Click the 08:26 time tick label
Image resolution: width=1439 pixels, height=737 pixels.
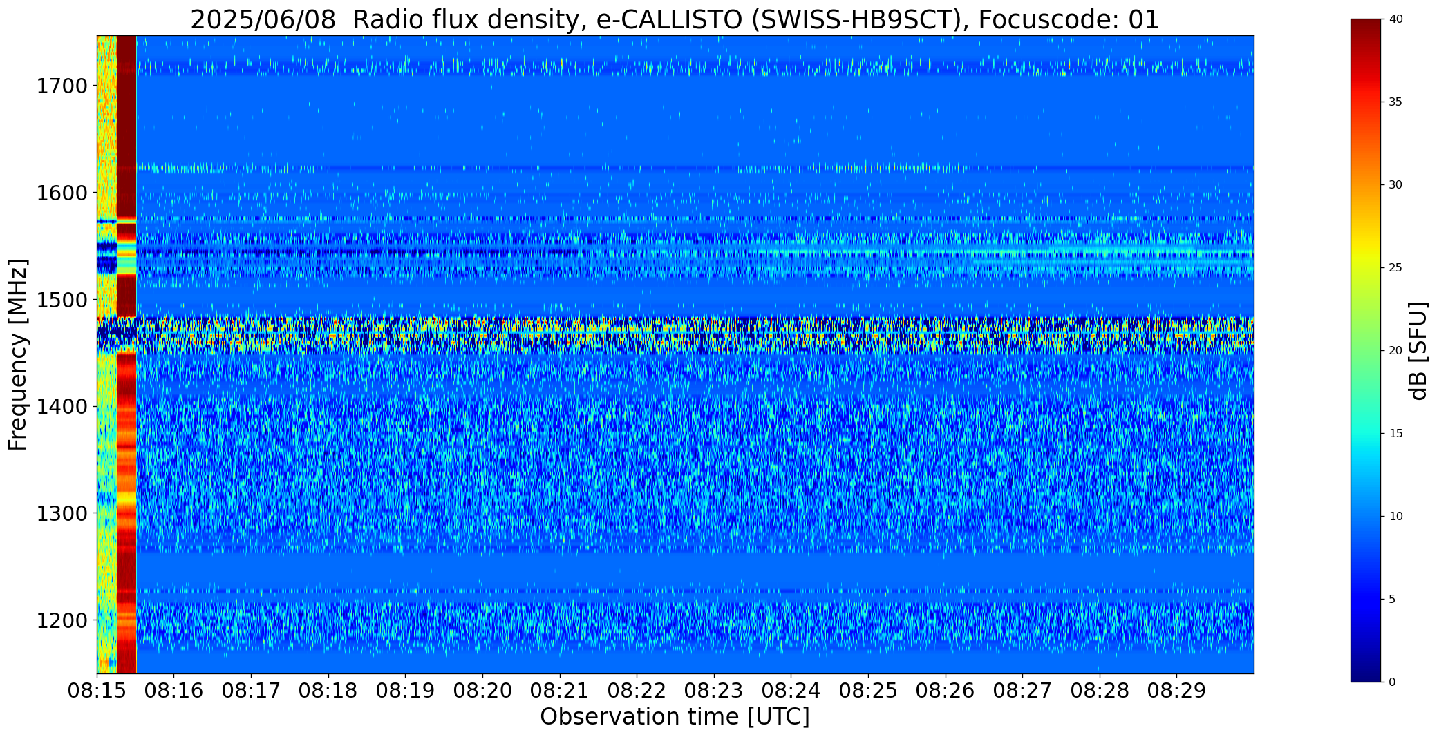(x=946, y=691)
